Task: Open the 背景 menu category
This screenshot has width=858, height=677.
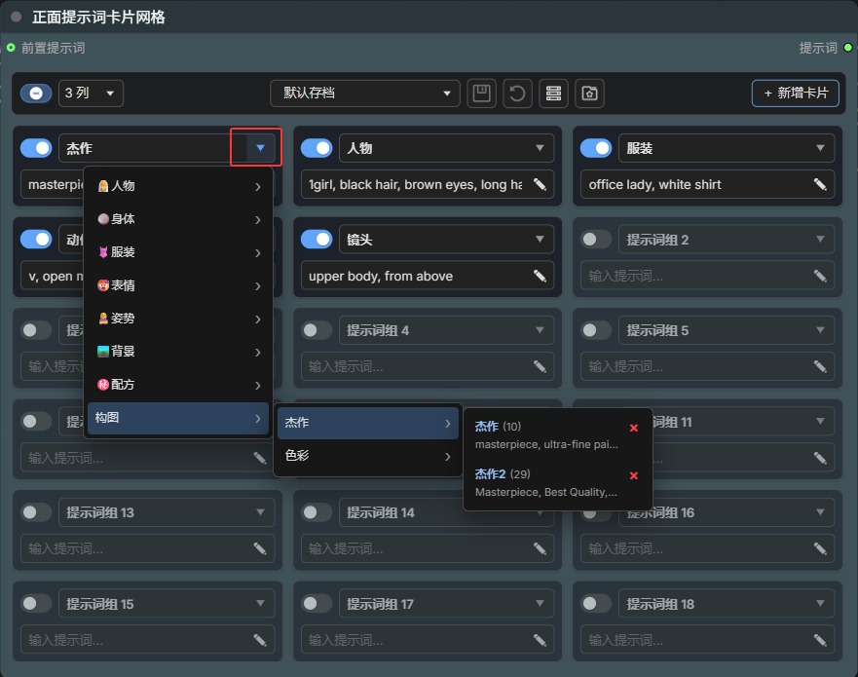Action: pyautogui.click(x=178, y=352)
